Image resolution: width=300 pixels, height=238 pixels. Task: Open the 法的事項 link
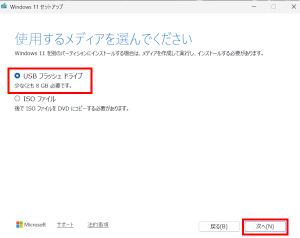pos(98,225)
